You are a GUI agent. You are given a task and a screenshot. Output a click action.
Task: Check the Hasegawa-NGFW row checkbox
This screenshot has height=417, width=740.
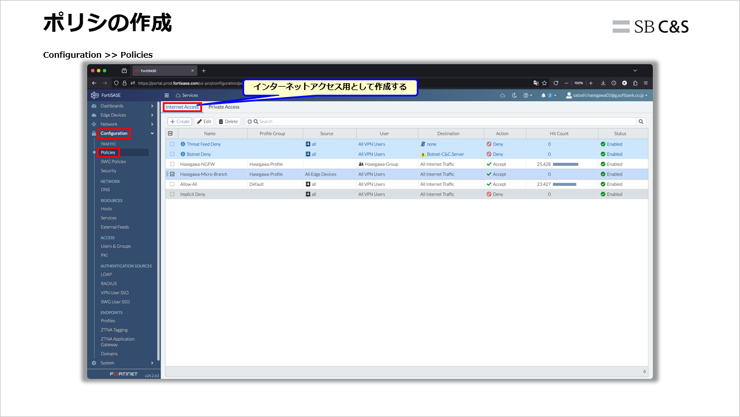[172, 164]
